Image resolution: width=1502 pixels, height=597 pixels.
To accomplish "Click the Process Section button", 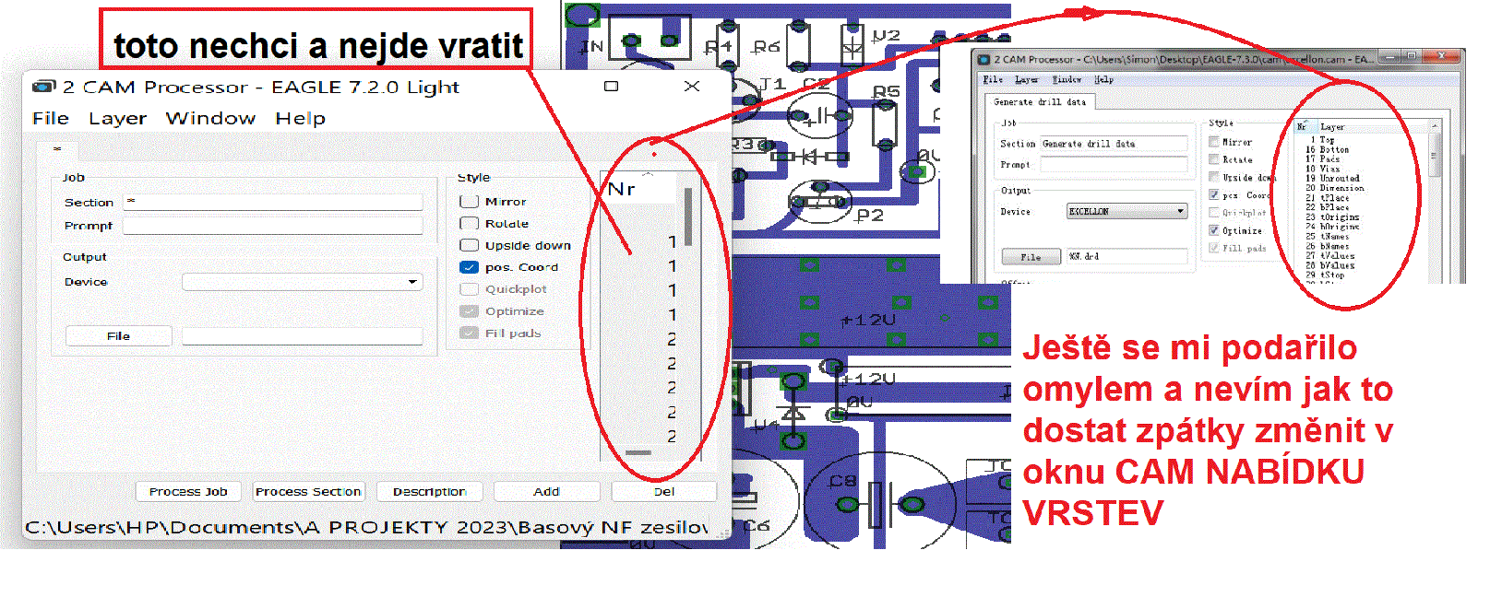I will point(308,492).
